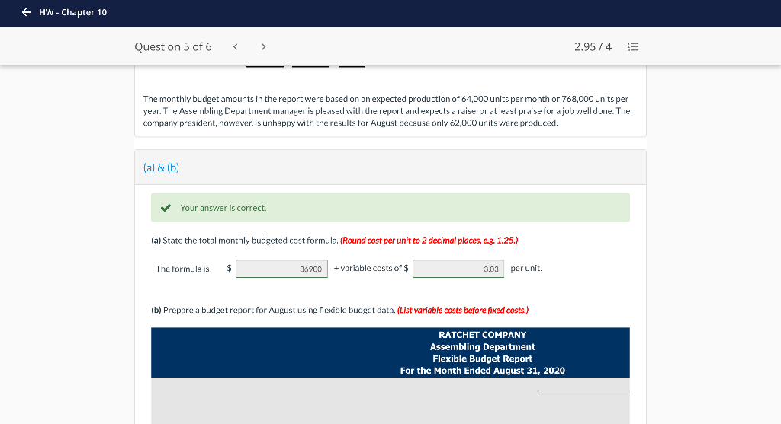Image resolution: width=781 pixels, height=424 pixels.
Task: Click the List variable costs before fixed costs note
Action: pos(463,310)
